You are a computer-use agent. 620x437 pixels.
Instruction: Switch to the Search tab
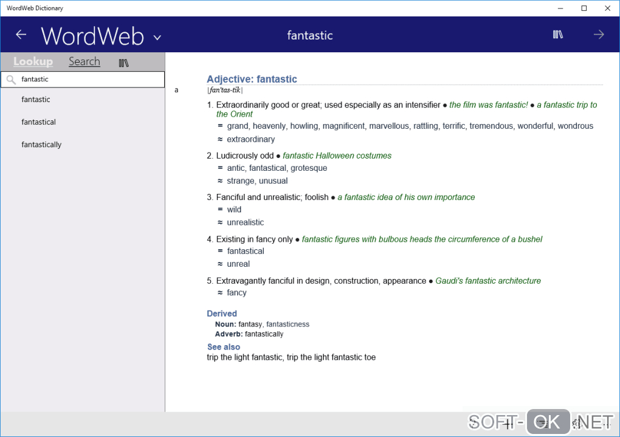click(84, 61)
